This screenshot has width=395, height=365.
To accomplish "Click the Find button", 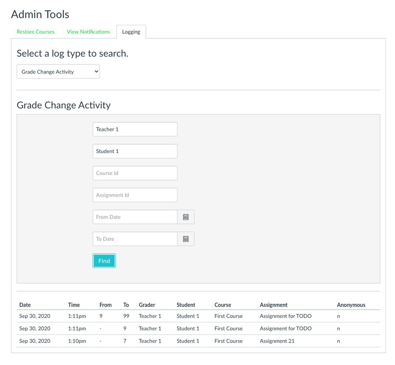I will tap(104, 261).
